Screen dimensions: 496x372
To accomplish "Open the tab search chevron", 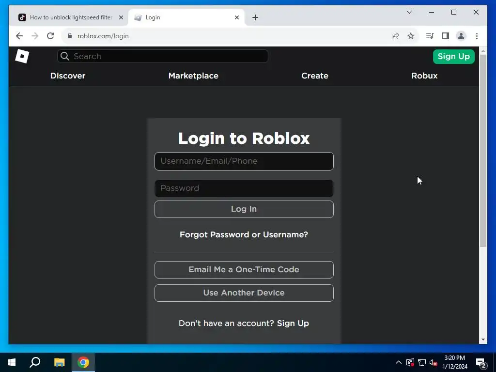I will [409, 12].
